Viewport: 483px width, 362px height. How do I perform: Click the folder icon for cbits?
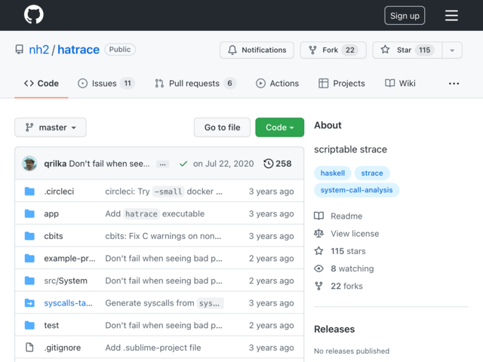(x=29, y=236)
